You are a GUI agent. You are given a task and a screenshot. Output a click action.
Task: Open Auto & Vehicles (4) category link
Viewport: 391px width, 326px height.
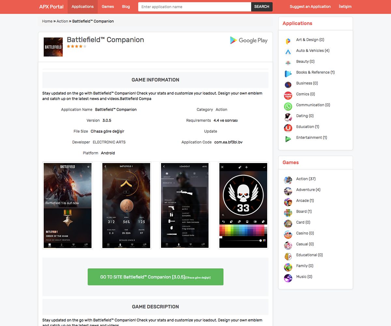tap(313, 51)
